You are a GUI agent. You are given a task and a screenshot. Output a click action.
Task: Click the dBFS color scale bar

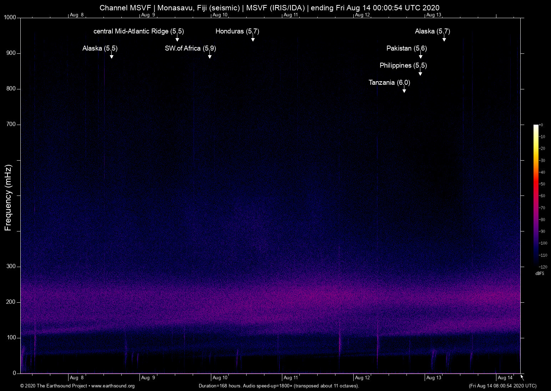[536, 196]
